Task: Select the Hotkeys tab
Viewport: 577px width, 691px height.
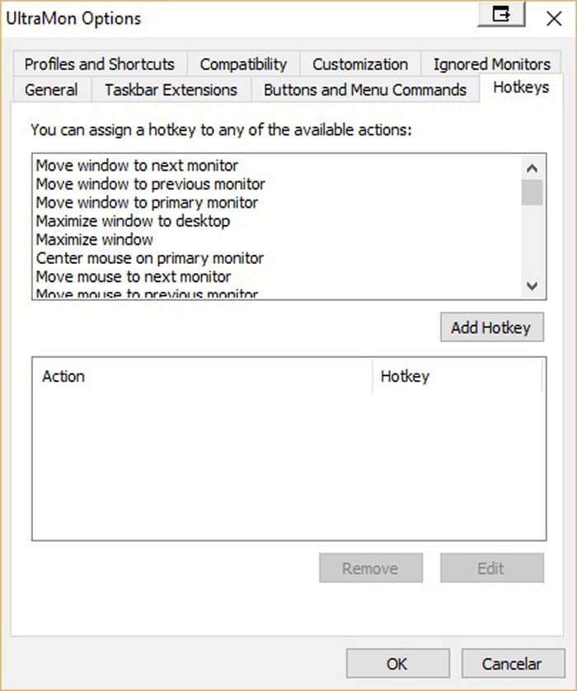Action: 521,87
